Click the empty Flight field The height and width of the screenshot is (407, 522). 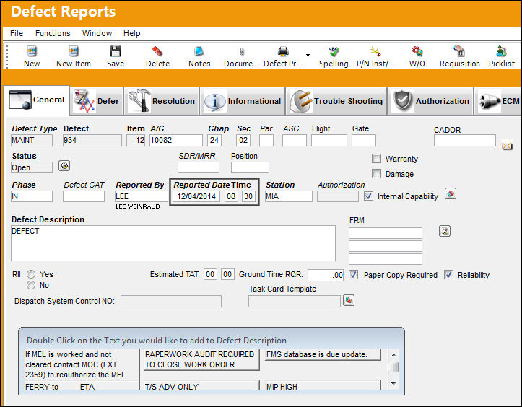pos(329,140)
